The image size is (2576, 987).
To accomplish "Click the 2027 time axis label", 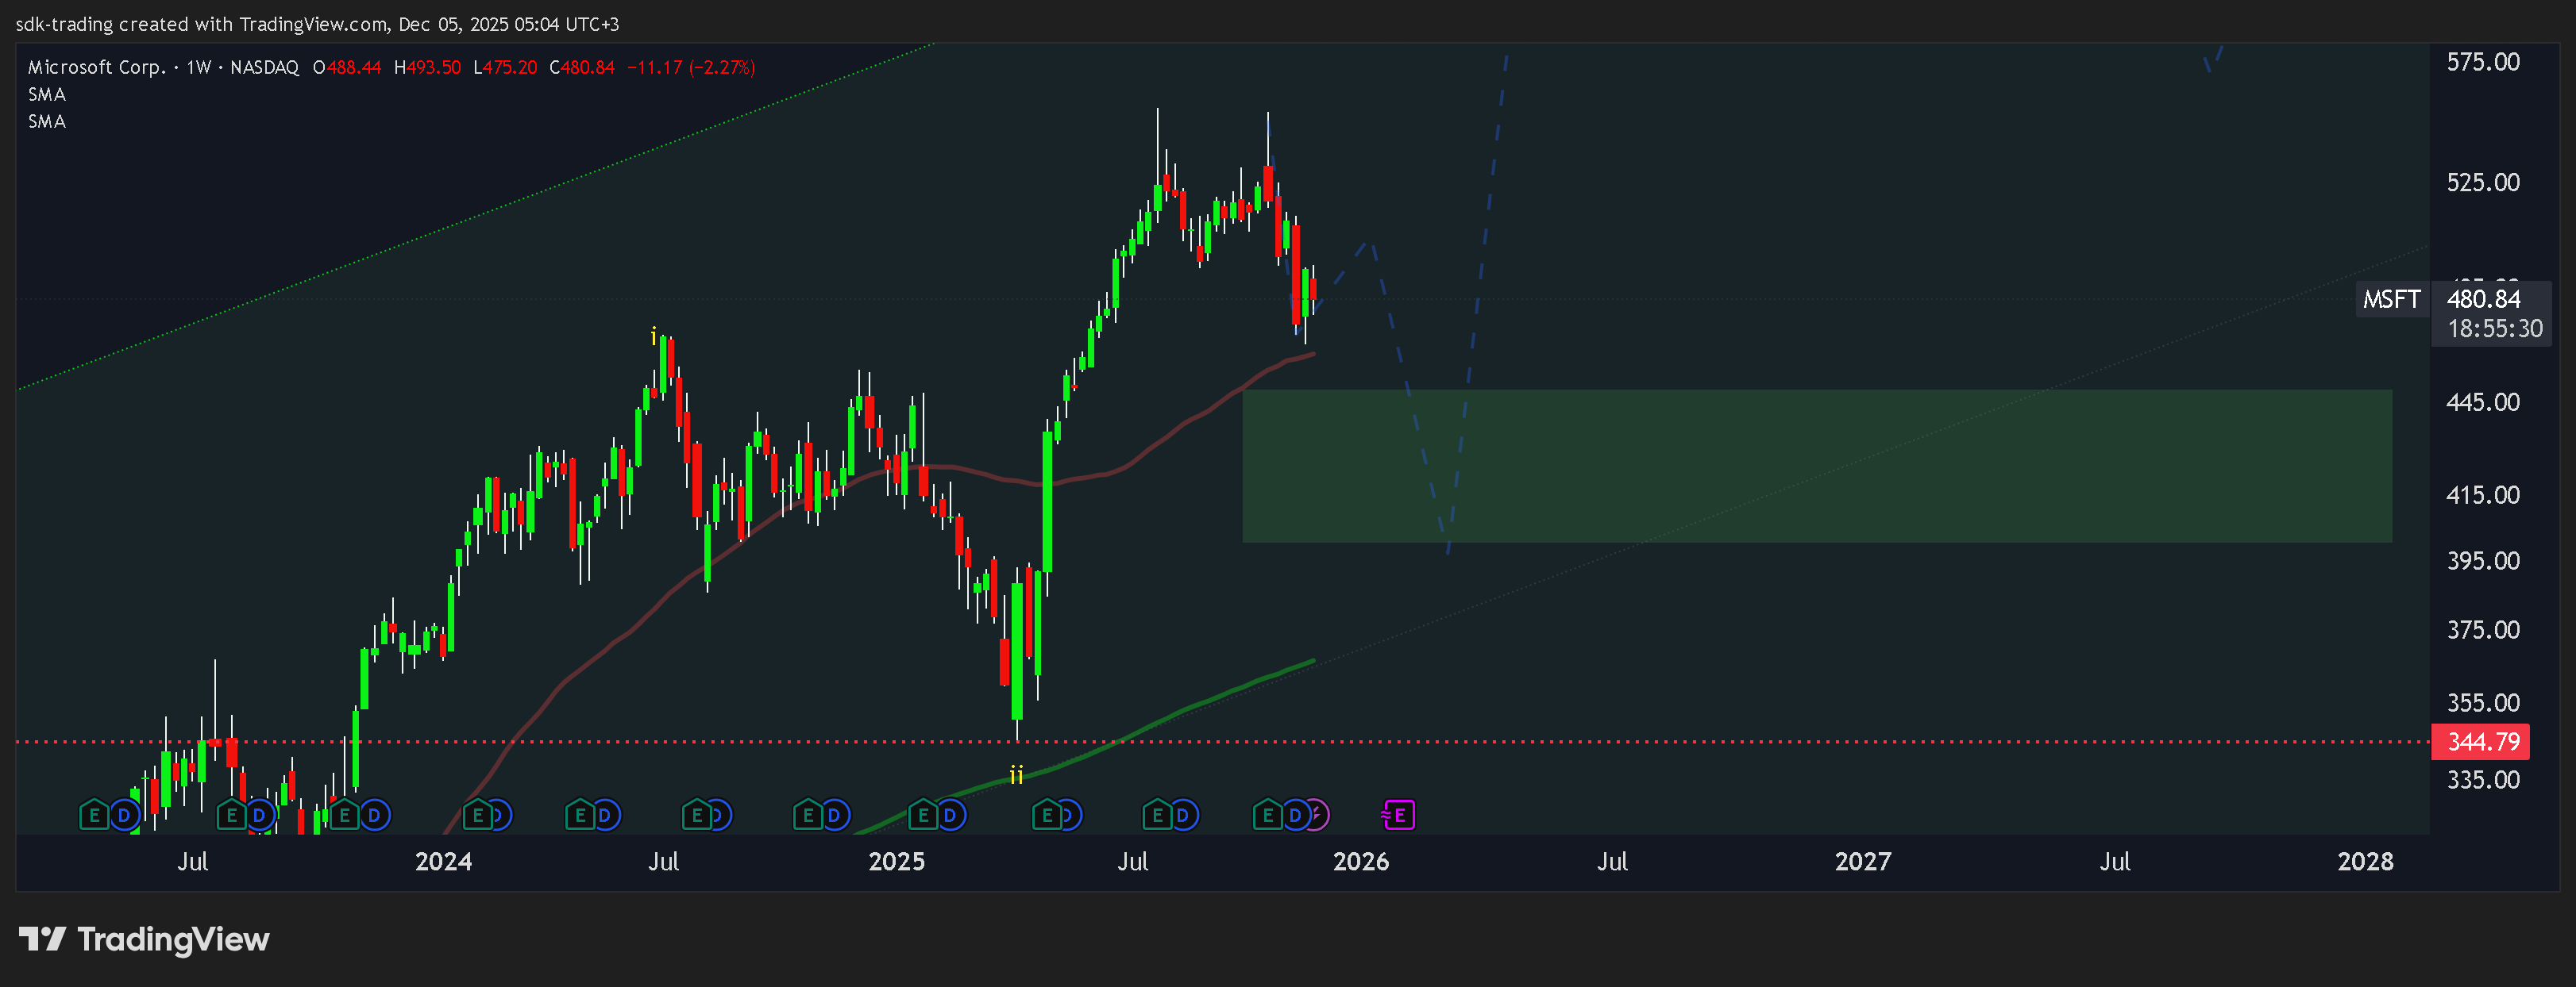I will (x=1862, y=861).
